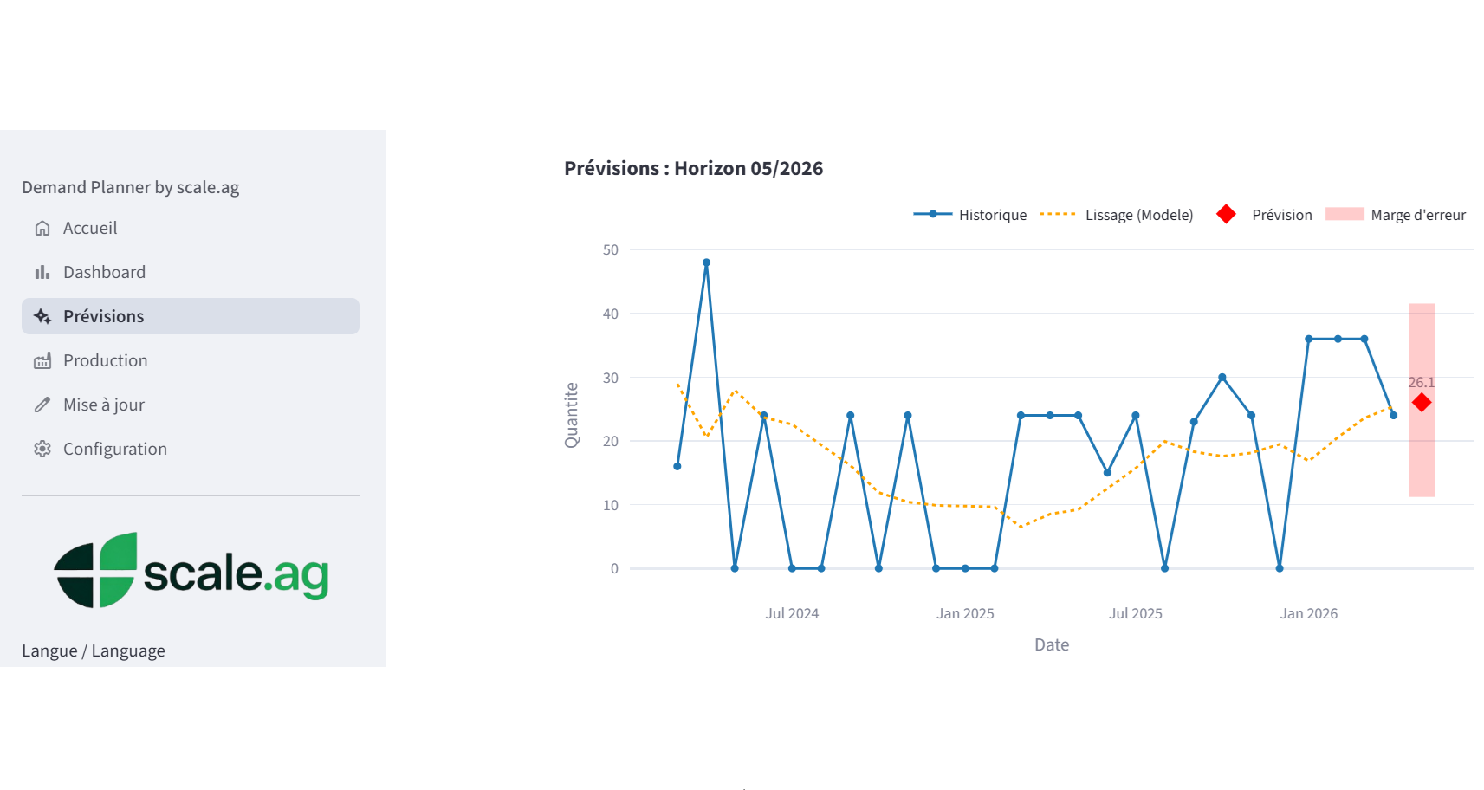Click the historical peak point at 48
The height and width of the screenshot is (790, 1484).
pos(706,262)
